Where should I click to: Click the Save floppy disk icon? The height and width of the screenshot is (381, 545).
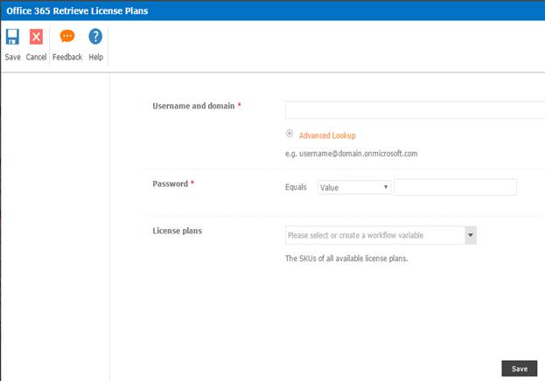pos(12,37)
